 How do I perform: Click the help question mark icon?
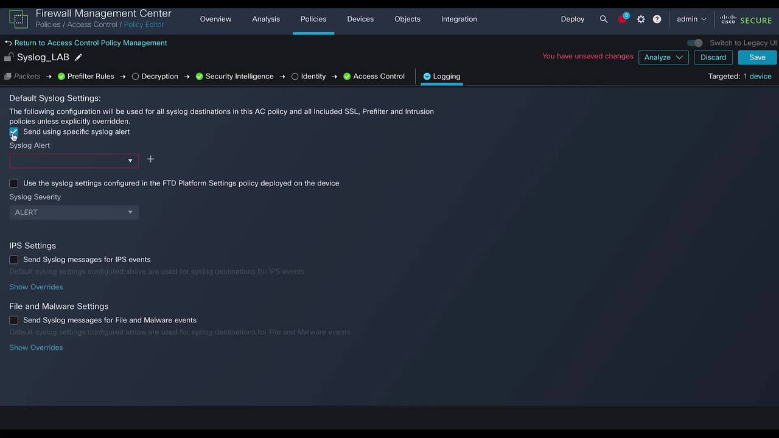pos(657,19)
